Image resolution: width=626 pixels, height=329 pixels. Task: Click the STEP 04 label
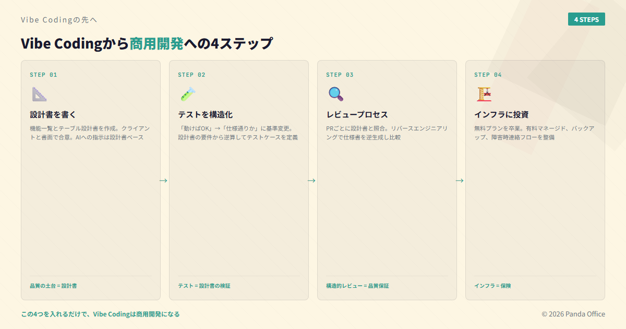pyautogui.click(x=488, y=75)
